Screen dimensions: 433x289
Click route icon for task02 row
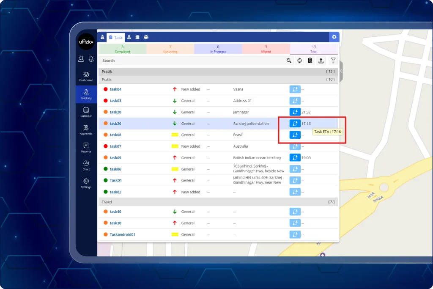click(x=295, y=192)
